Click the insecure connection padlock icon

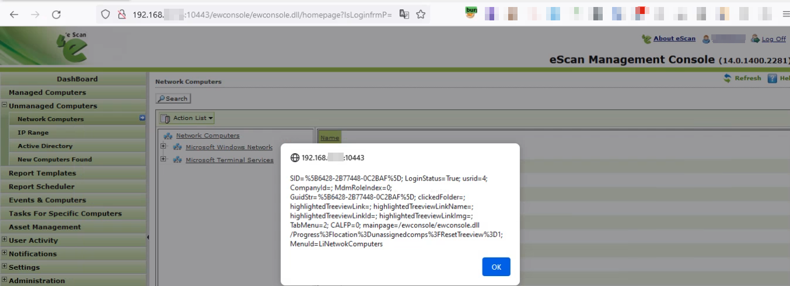[x=122, y=15]
